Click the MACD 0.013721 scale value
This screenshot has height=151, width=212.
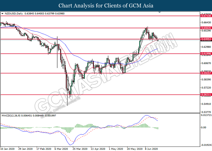click(x=206, y=115)
